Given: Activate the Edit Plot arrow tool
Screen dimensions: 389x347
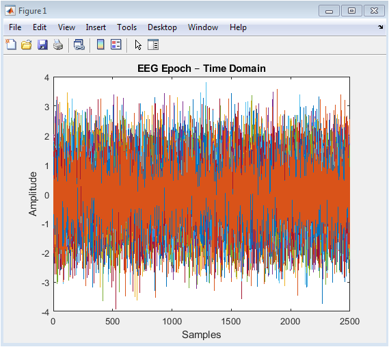Looking at the screenshot, I should tap(138, 45).
